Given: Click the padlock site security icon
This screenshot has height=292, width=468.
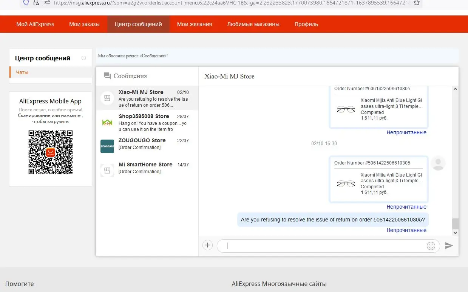Looking at the screenshot, I should click(36, 3).
